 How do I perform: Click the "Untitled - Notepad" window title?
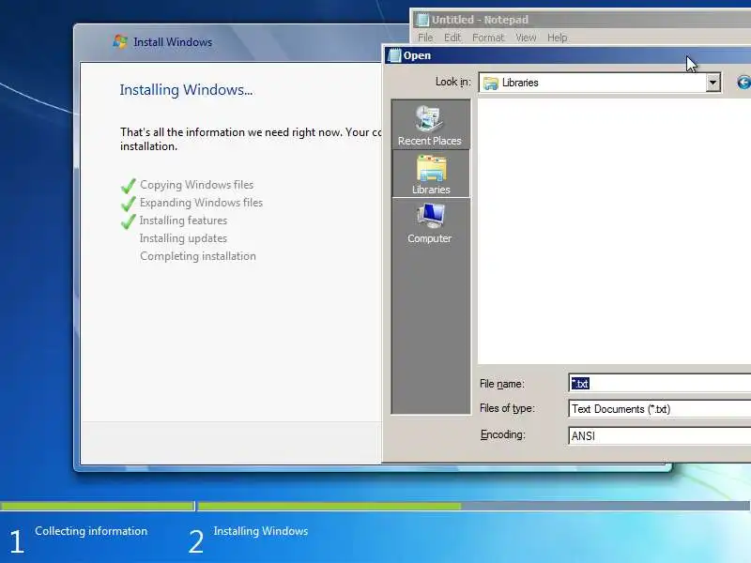click(480, 20)
